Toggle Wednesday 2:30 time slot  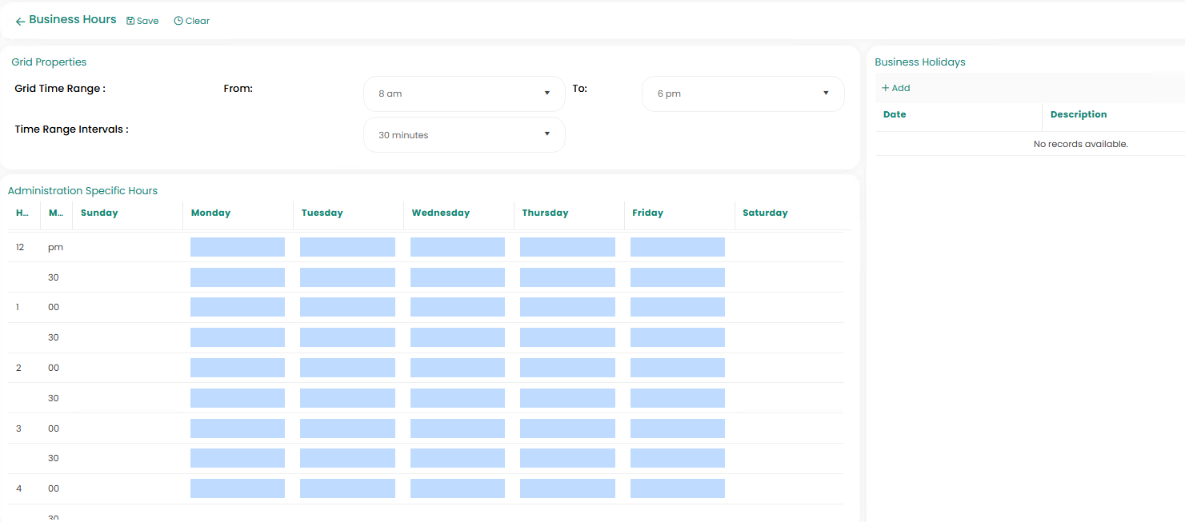coord(457,398)
